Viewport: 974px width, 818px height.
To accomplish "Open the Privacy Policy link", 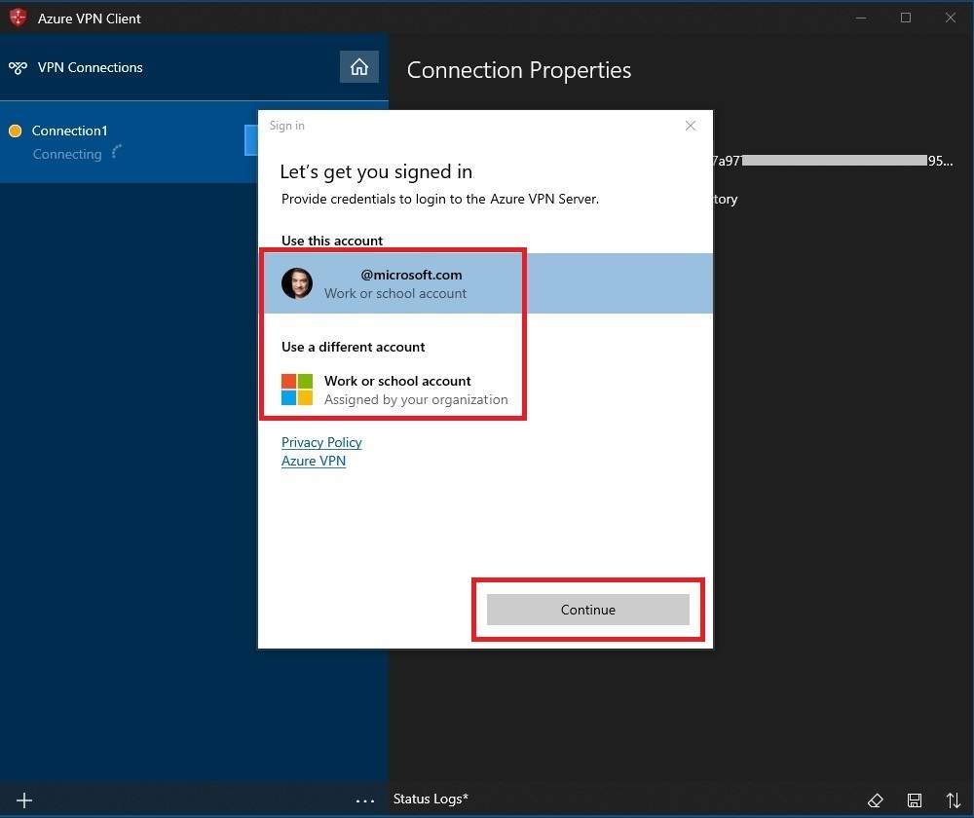I will [x=321, y=442].
